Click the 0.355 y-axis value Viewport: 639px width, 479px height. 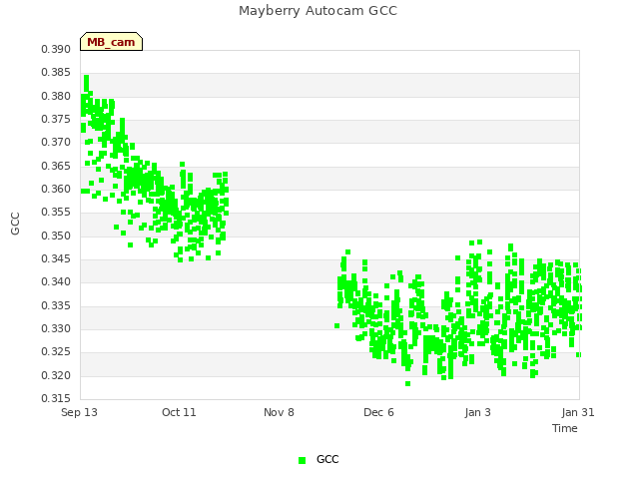click(56, 213)
